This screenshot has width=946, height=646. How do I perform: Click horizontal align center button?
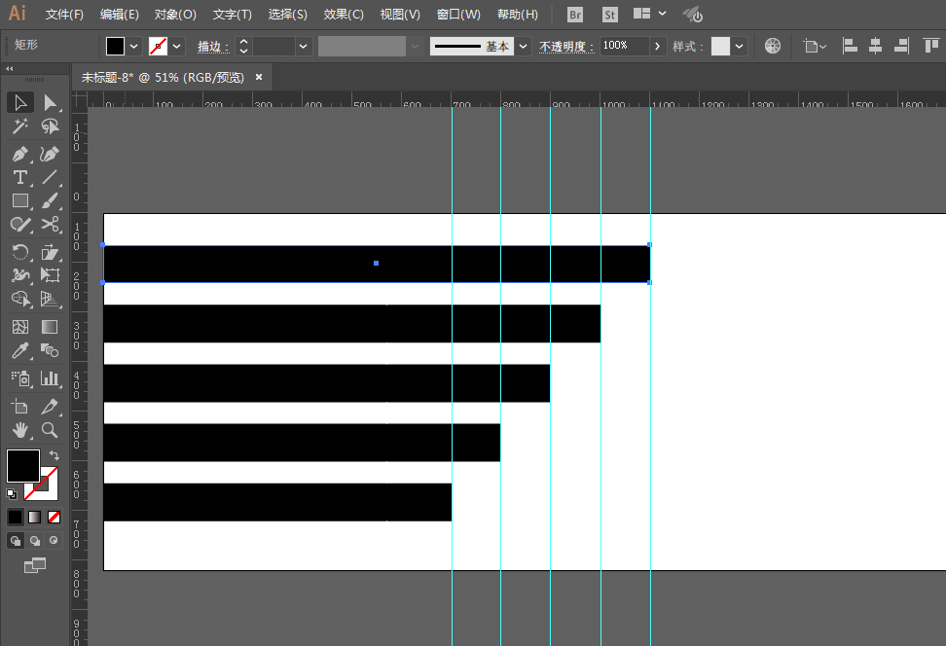tap(875, 46)
